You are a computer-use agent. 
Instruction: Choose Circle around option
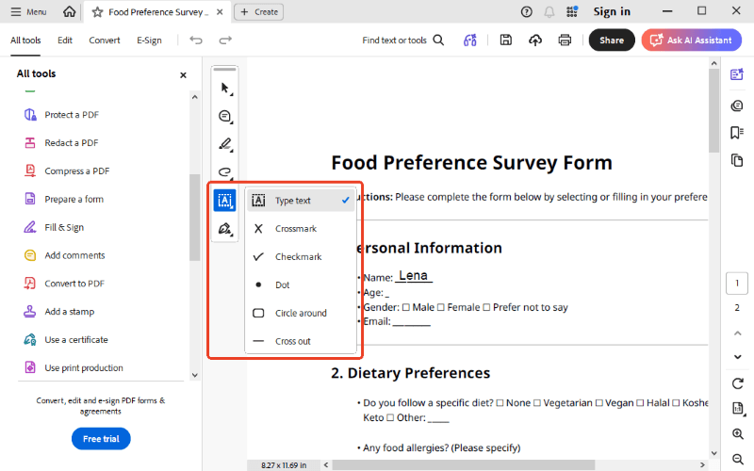pyautogui.click(x=301, y=313)
